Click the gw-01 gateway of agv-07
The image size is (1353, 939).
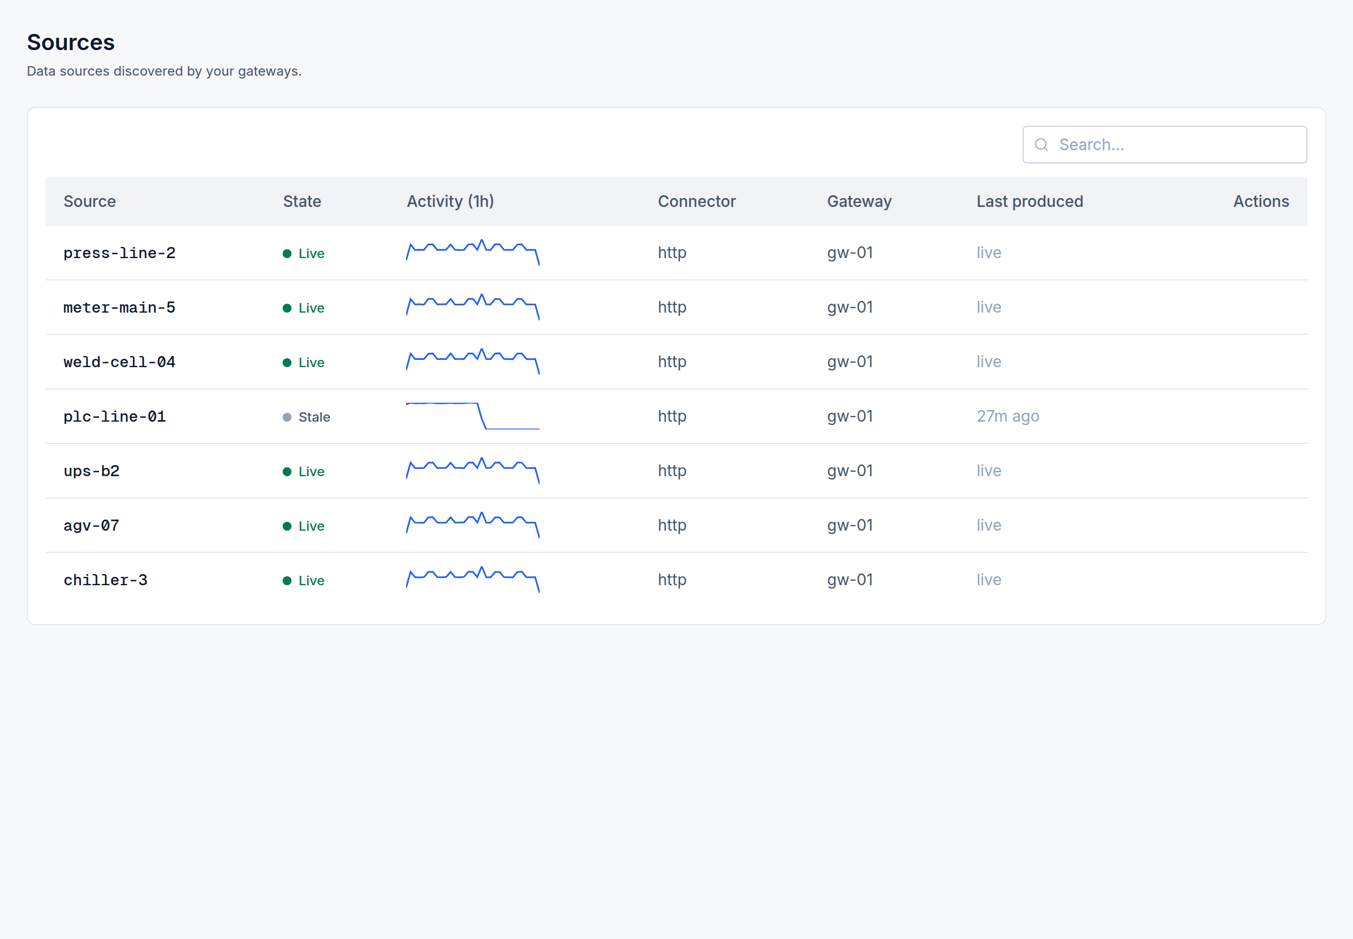point(850,525)
